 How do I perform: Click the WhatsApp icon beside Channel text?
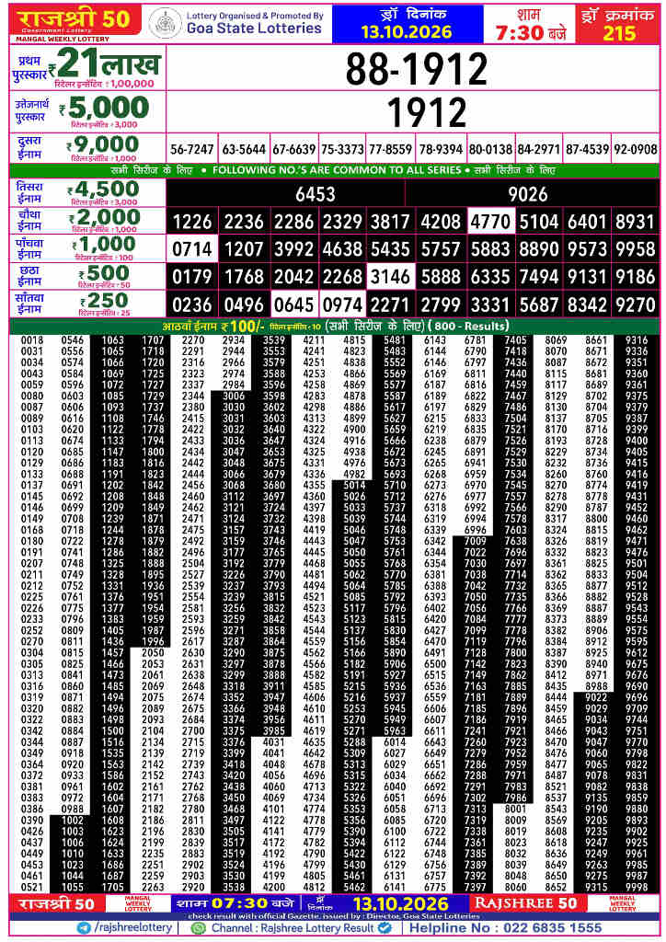[x=198, y=928]
